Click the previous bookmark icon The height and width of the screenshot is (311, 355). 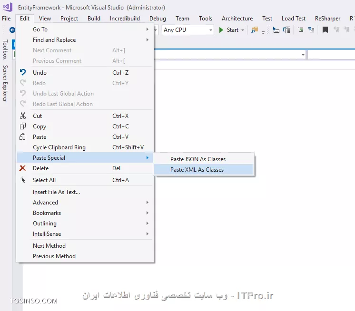coord(336,29)
